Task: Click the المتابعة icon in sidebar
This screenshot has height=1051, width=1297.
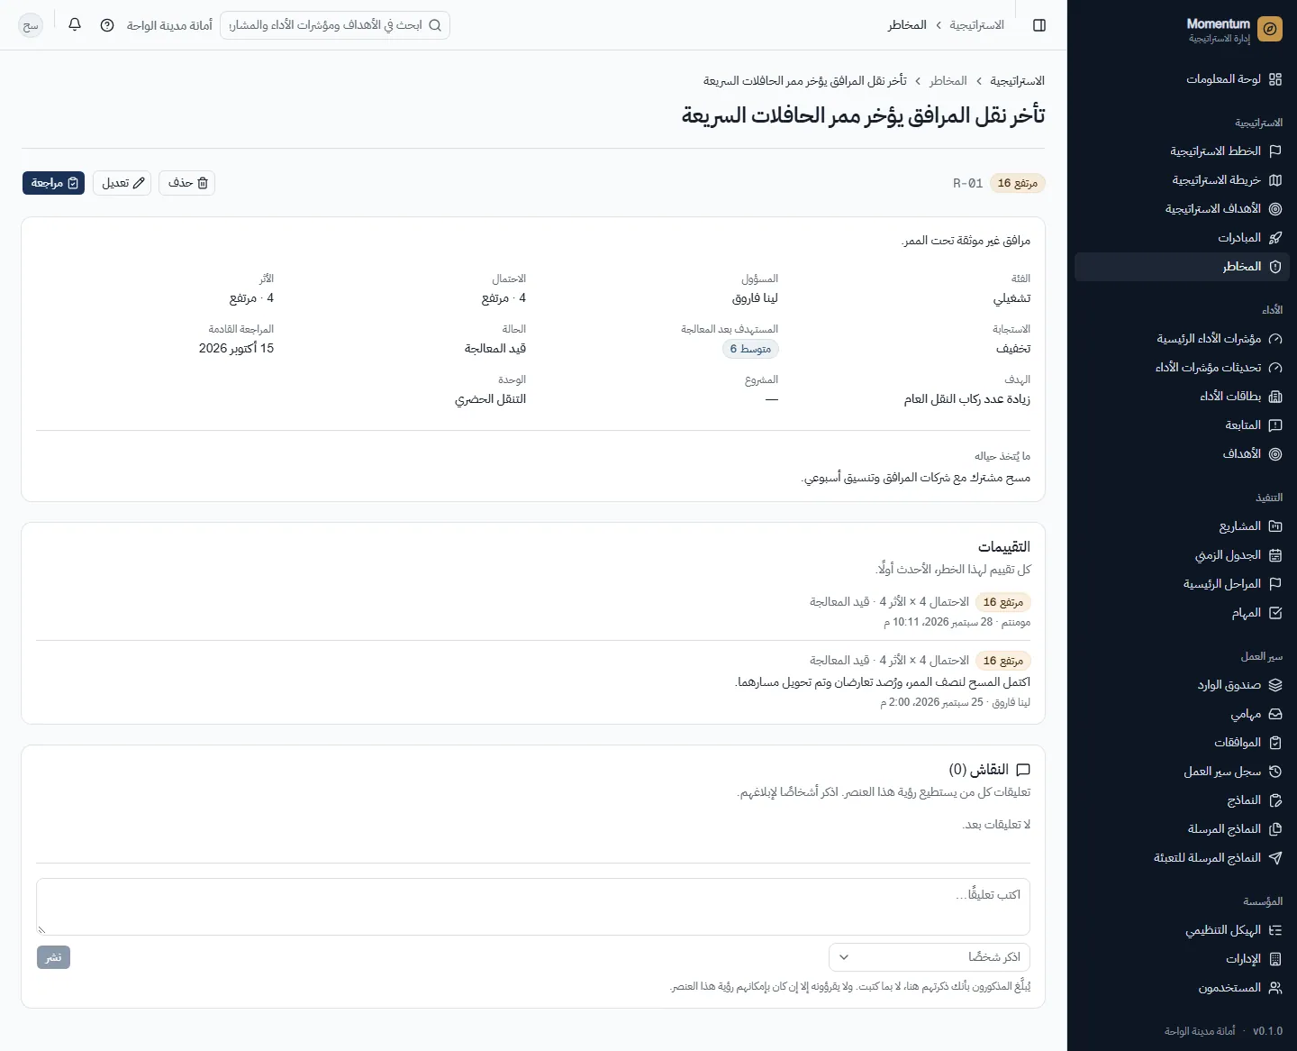Action: click(1274, 425)
